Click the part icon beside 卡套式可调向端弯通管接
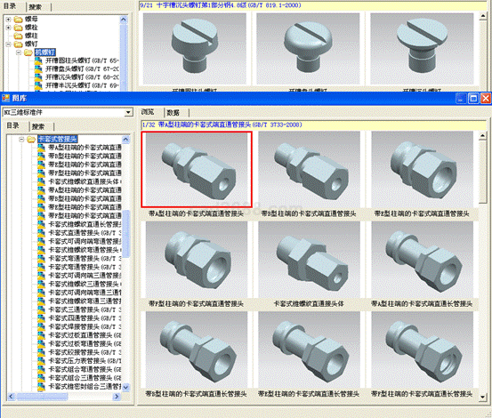This screenshot has height=418, width=492. [41, 241]
